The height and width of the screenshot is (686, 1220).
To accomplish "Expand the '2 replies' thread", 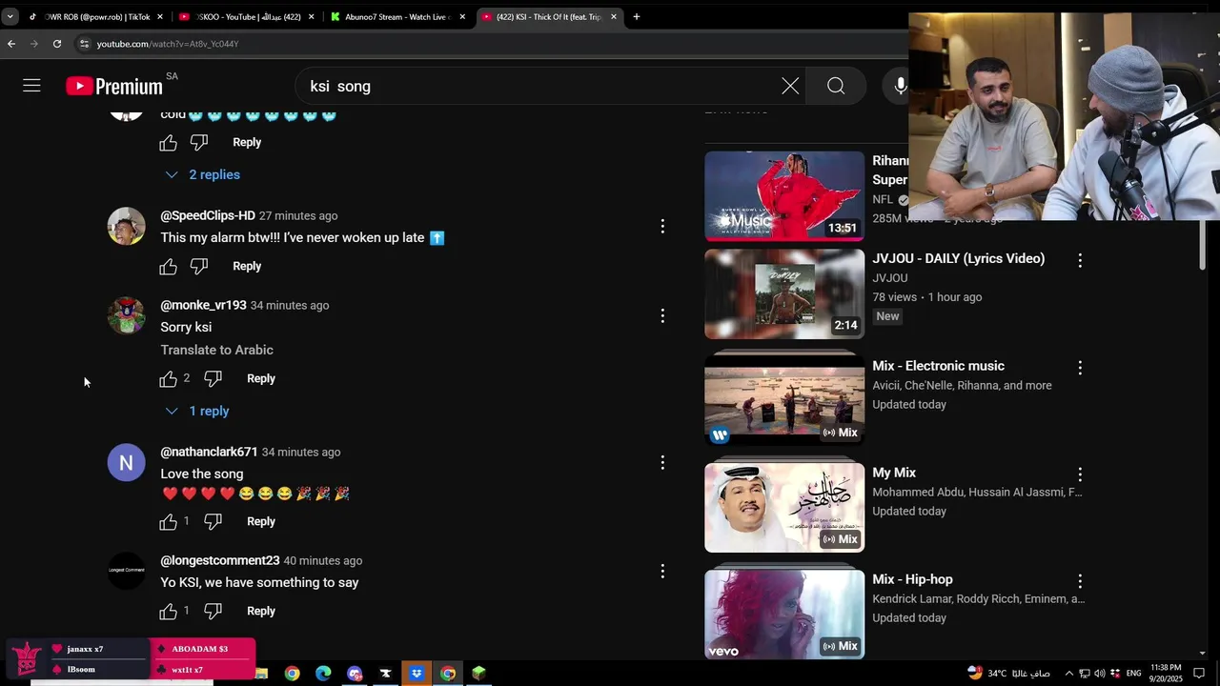I will pyautogui.click(x=203, y=175).
